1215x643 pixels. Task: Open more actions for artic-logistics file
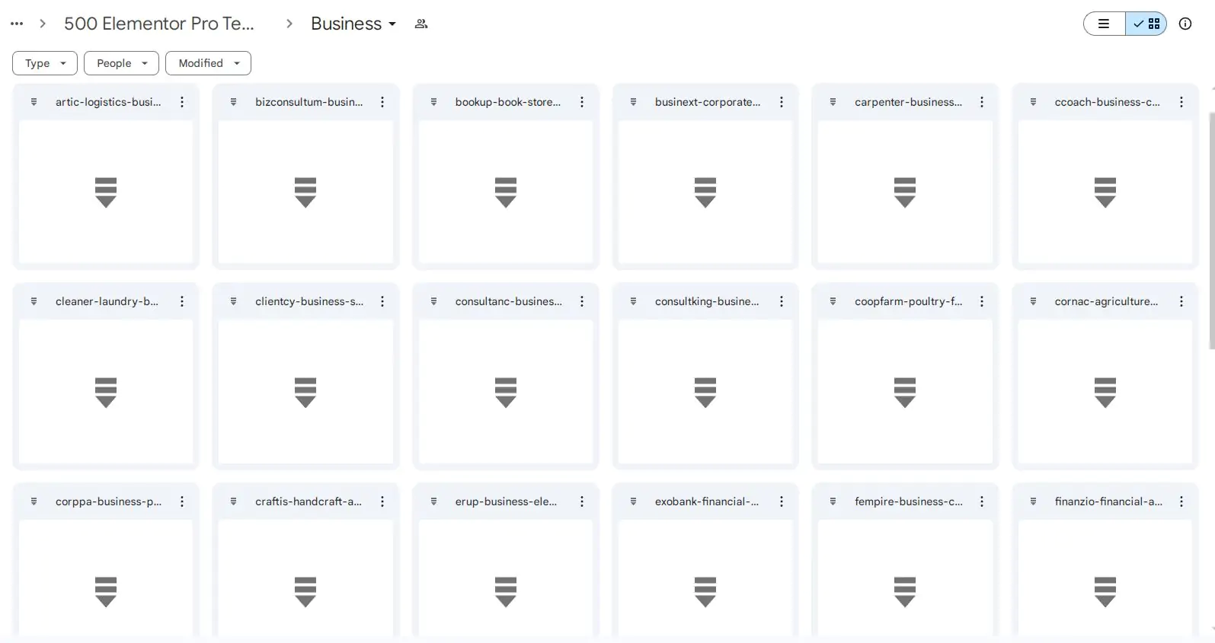coord(182,102)
